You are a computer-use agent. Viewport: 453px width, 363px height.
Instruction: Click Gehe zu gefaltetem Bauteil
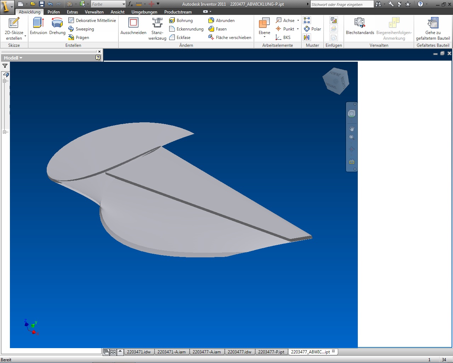[x=433, y=29]
